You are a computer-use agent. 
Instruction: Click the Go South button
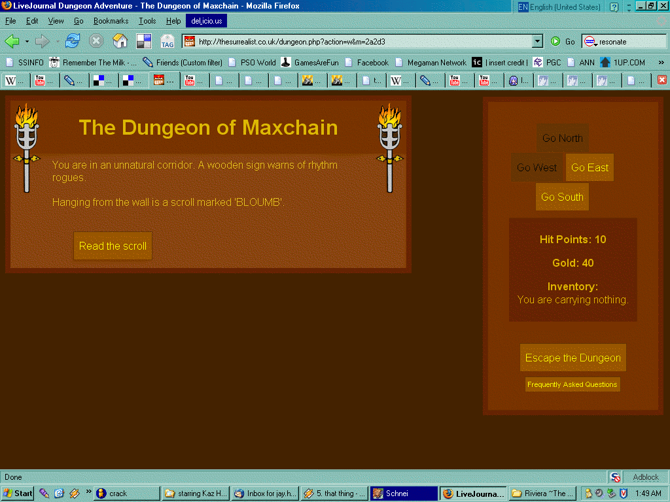pyautogui.click(x=561, y=197)
